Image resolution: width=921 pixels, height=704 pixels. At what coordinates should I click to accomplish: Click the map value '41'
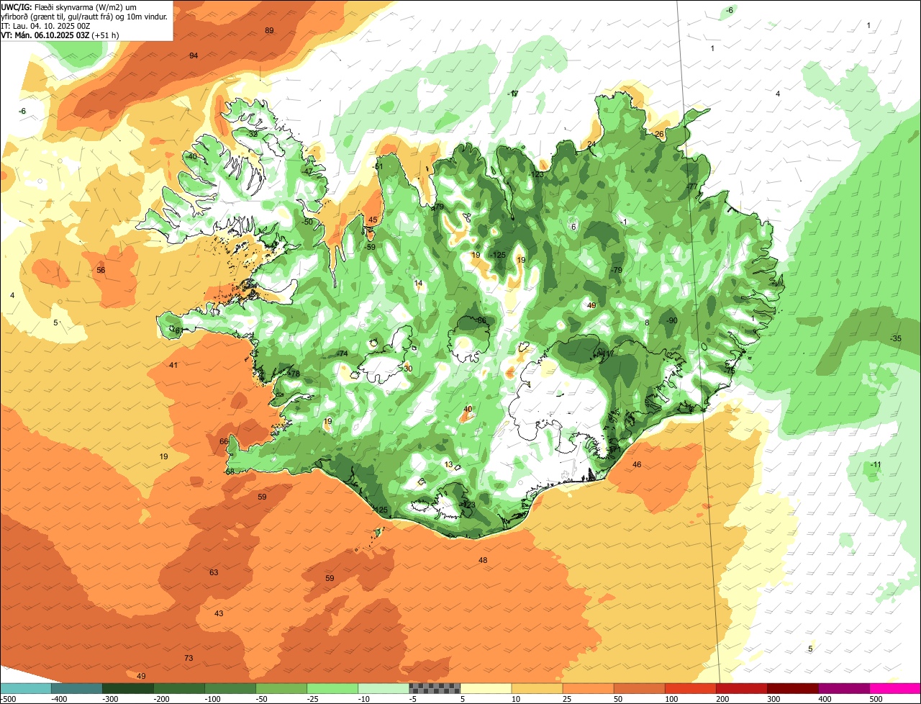pos(173,365)
